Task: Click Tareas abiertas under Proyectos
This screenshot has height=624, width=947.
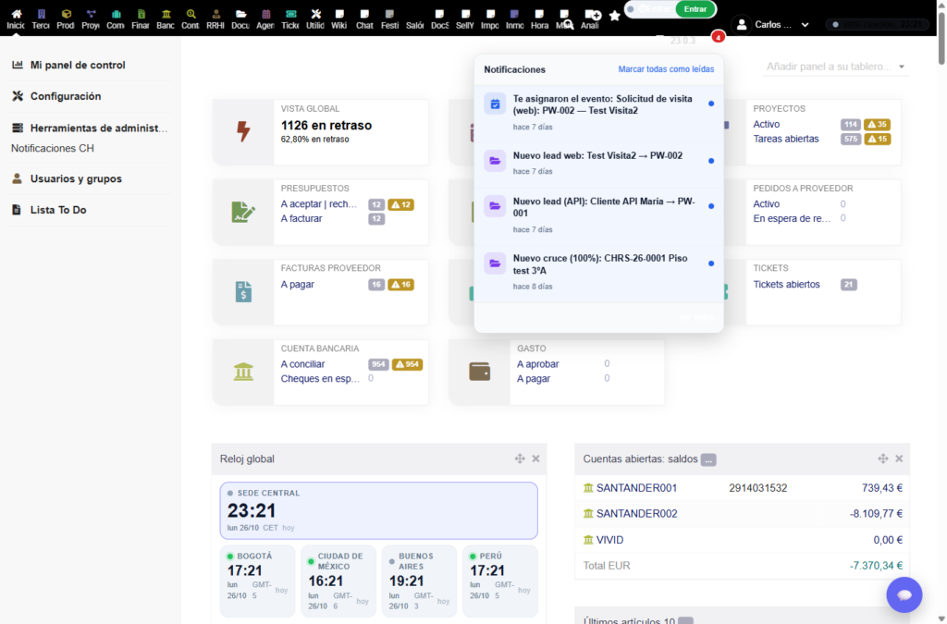Action: pyautogui.click(x=786, y=139)
